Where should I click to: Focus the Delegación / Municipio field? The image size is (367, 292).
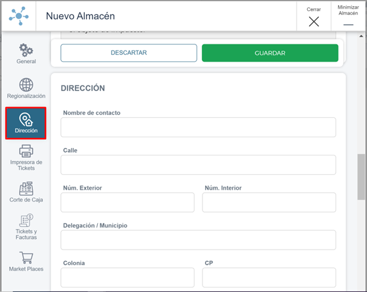(x=198, y=240)
